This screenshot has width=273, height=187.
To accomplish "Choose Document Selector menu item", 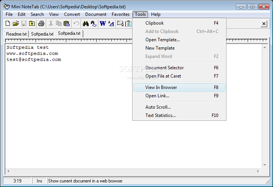I will pos(179,68).
